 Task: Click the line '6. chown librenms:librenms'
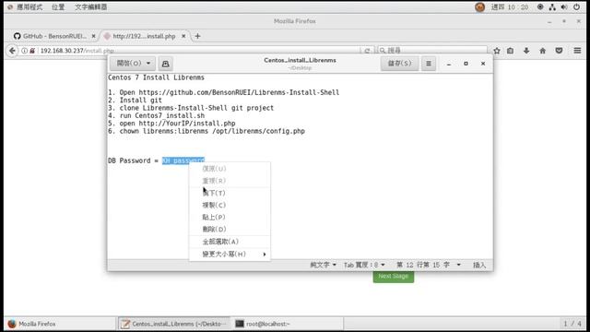coord(206,131)
